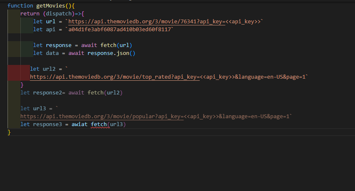Click the dispatch parameter
Image resolution: width=355 pixels, height=191 pixels.
pyautogui.click(x=59, y=14)
